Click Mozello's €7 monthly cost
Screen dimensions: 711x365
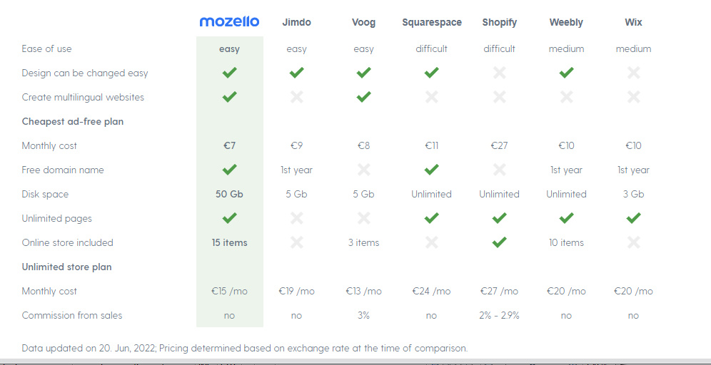[229, 146]
